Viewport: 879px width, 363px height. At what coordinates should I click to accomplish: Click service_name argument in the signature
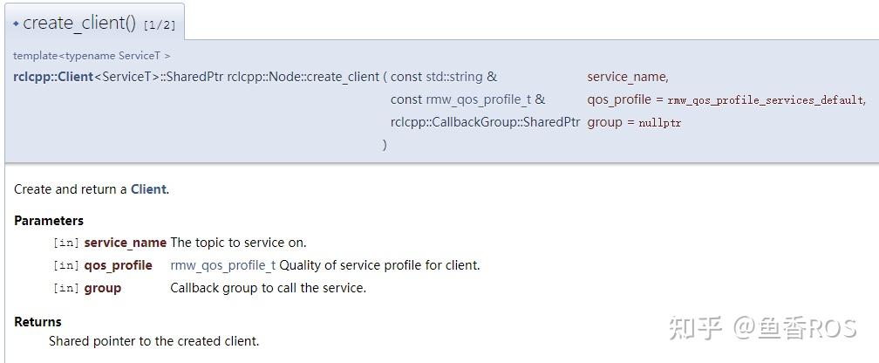(627, 77)
